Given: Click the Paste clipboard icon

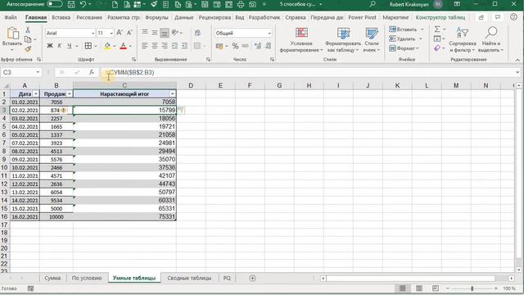Looking at the screenshot, I should 12,34.
